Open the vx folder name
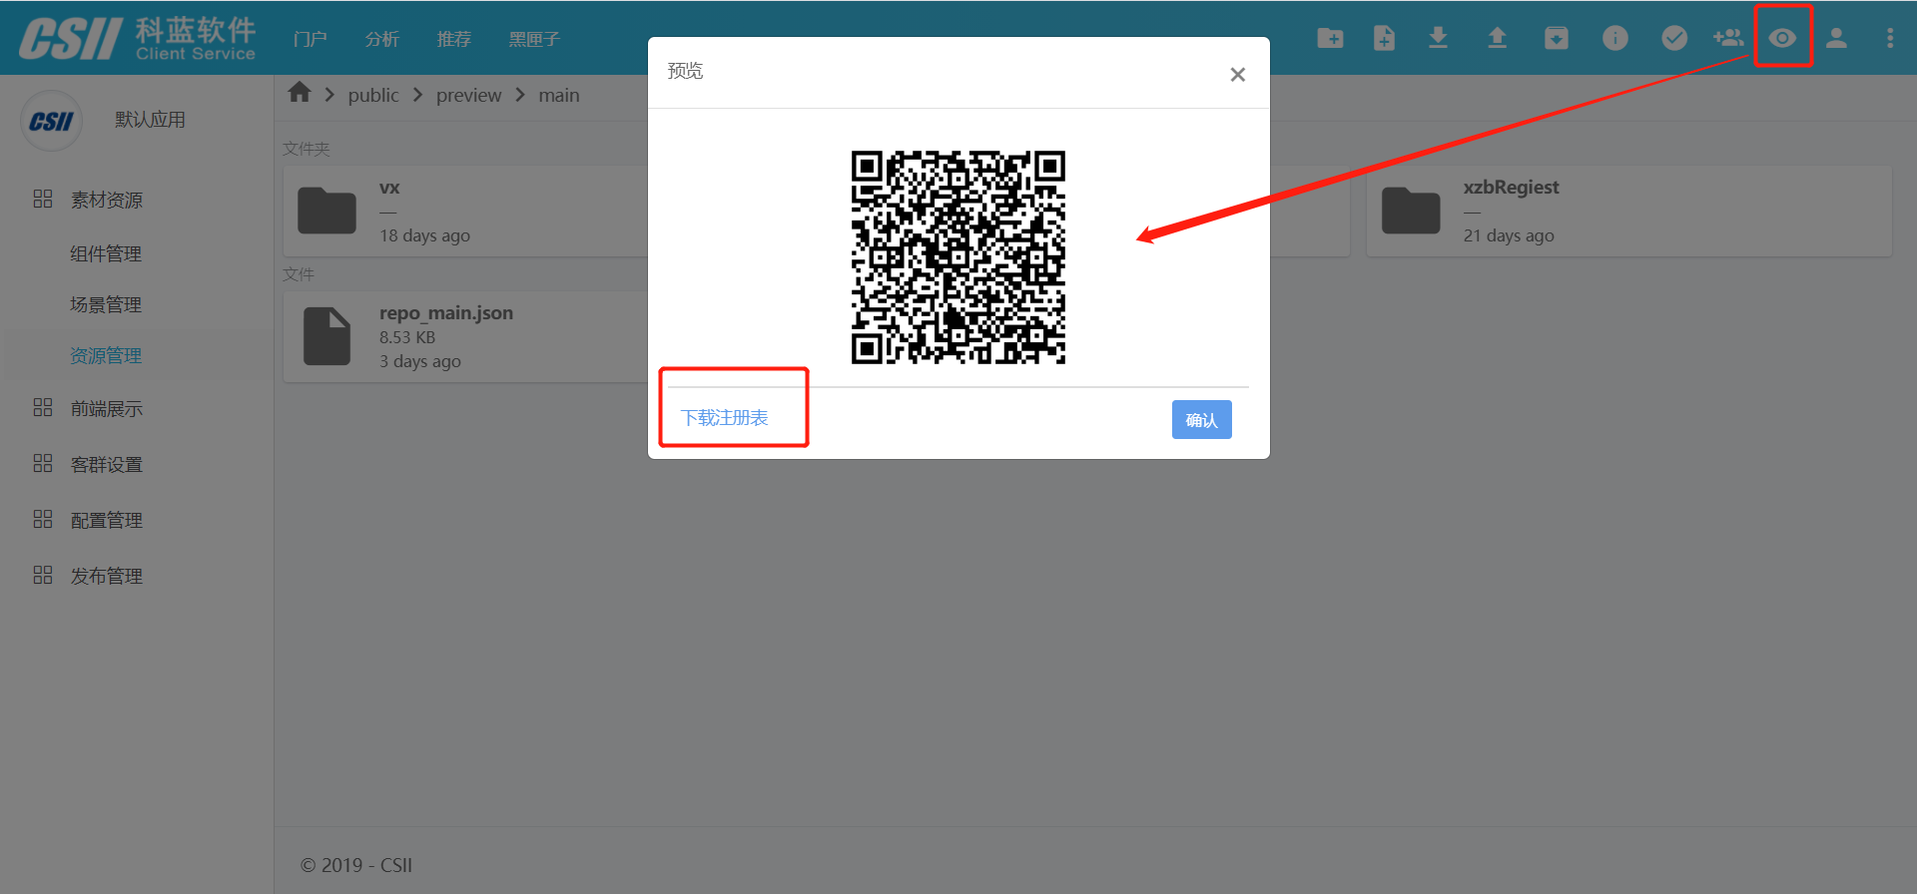Viewport: 1917px width, 894px height. click(389, 188)
